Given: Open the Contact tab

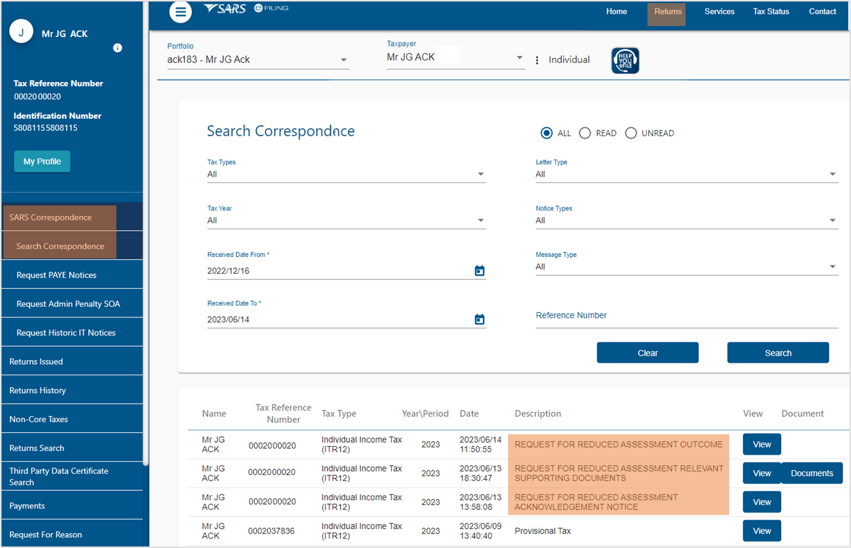Looking at the screenshot, I should 822,12.
